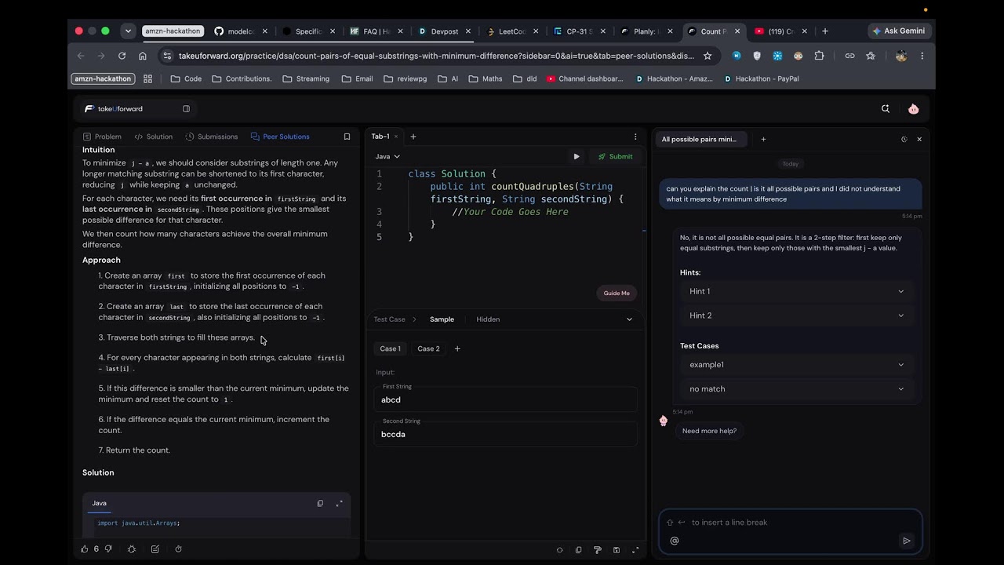Click the Guide Me button
Viewport: 1004px width, 565px height.
pyautogui.click(x=617, y=293)
